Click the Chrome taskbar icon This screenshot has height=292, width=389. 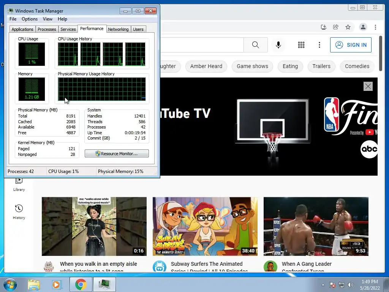click(81, 284)
